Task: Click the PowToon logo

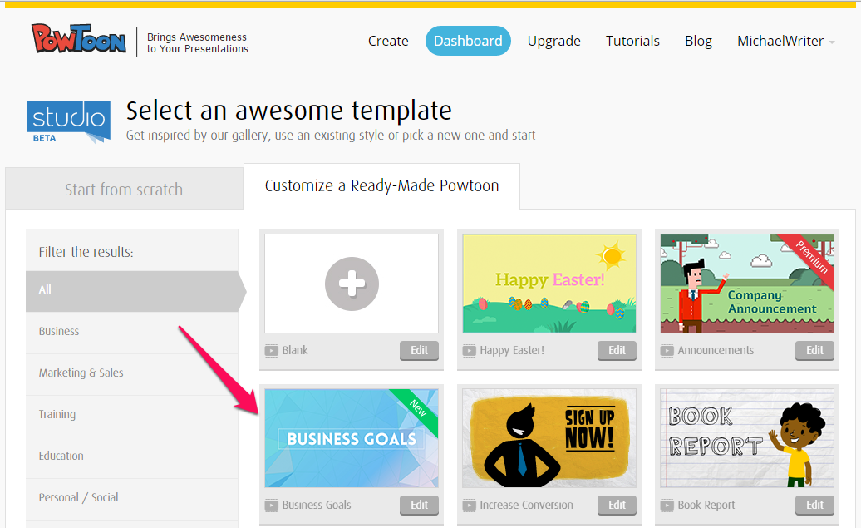Action: [x=78, y=38]
